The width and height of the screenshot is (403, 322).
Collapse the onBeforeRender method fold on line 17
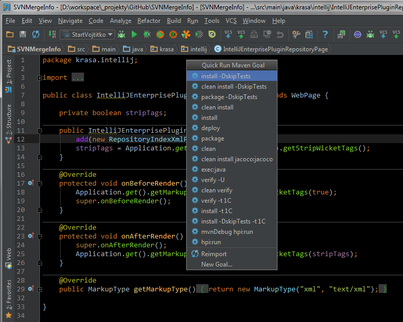tap(40, 183)
